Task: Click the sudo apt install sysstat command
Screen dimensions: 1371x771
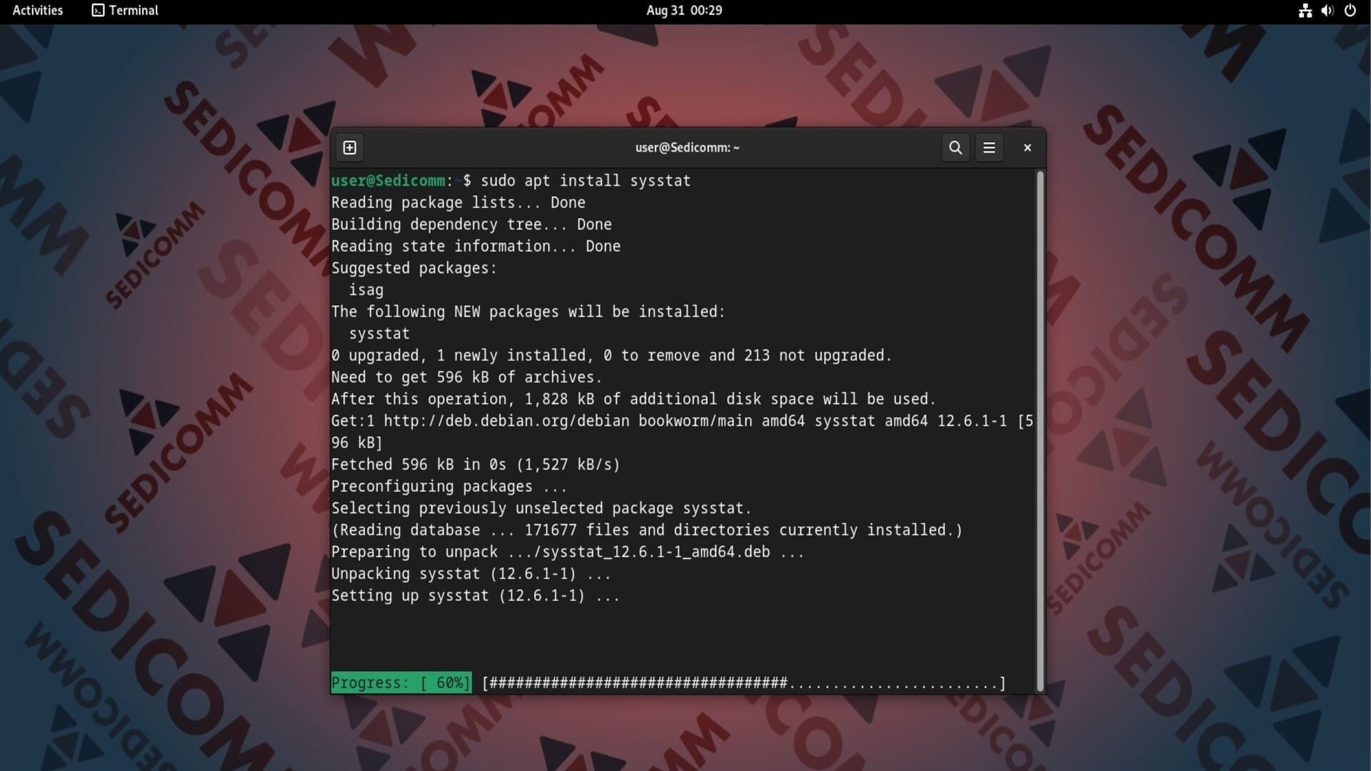Action: (586, 181)
